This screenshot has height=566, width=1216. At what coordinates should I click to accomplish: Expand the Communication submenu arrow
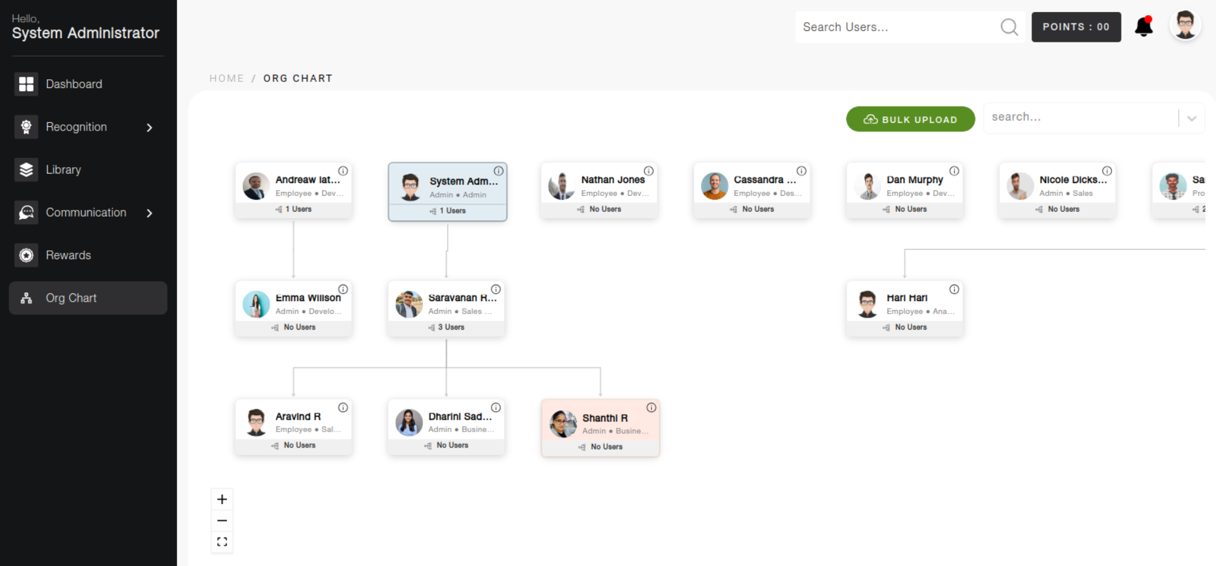150,213
